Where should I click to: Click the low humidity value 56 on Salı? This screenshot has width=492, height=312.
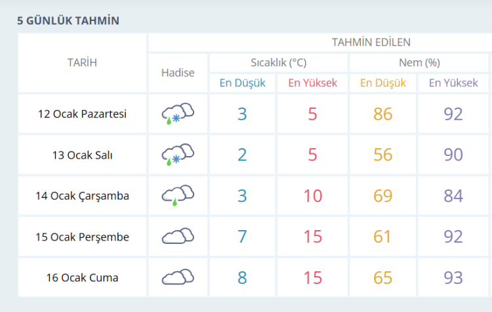pos(383,155)
